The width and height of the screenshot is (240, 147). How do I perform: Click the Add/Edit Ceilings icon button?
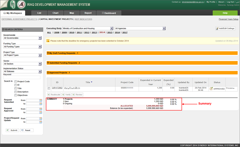pyautogui.click(x=217, y=28)
